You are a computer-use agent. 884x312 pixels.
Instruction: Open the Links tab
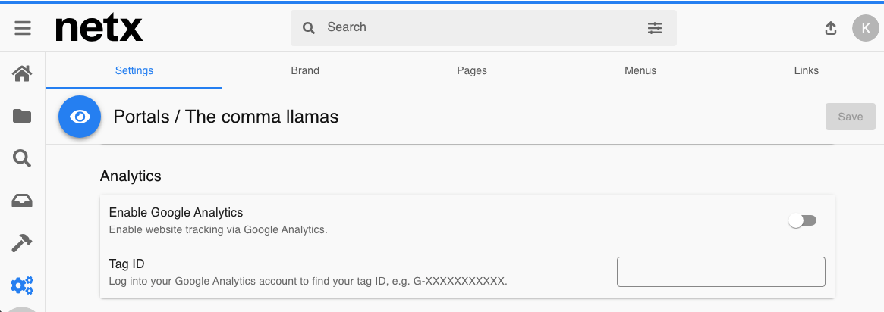coord(806,71)
